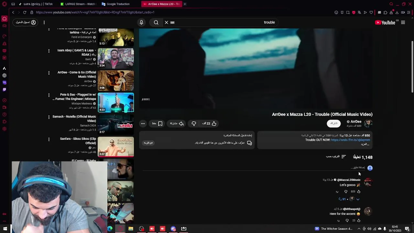Open the taskbar notification center icon

tap(407, 229)
